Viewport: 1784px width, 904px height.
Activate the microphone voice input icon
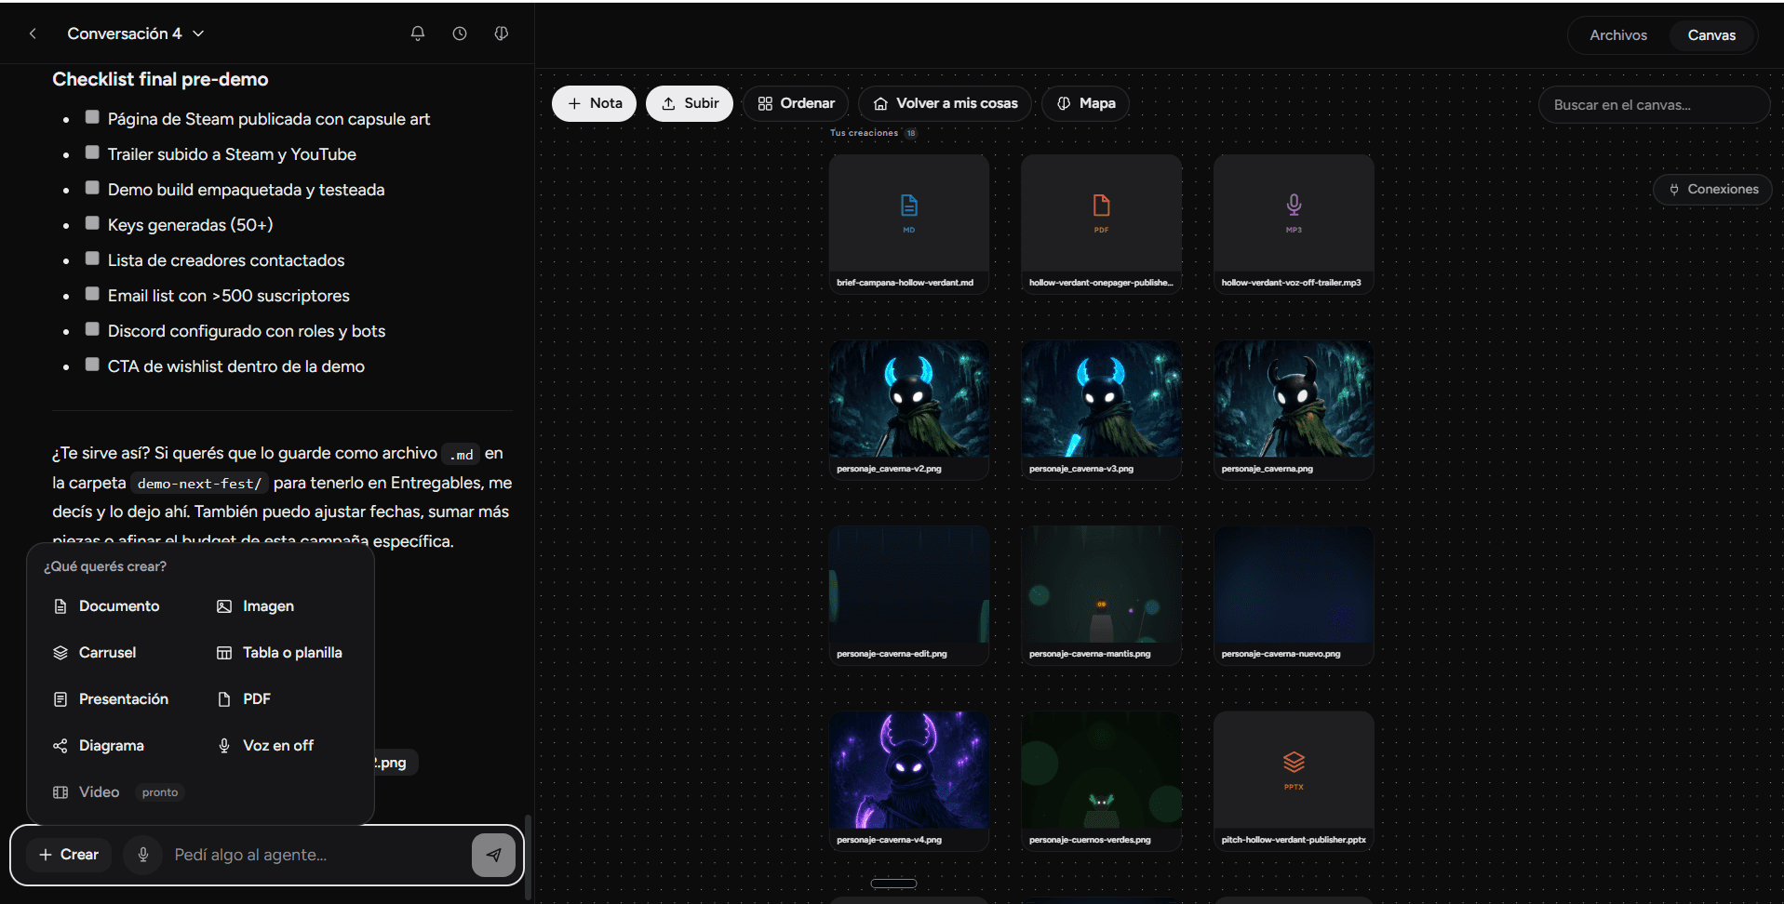coord(143,855)
